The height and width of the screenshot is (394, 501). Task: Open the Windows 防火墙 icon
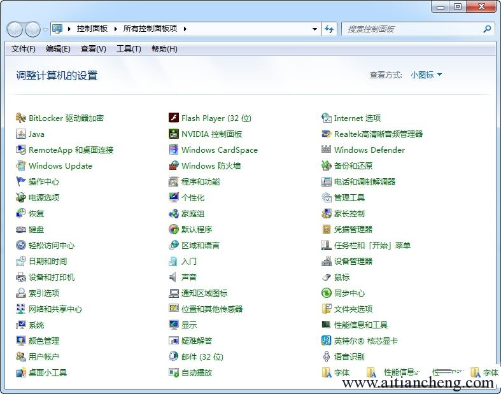click(x=174, y=166)
